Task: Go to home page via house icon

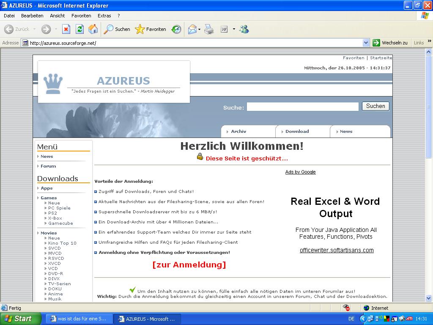Action: pos(93,29)
